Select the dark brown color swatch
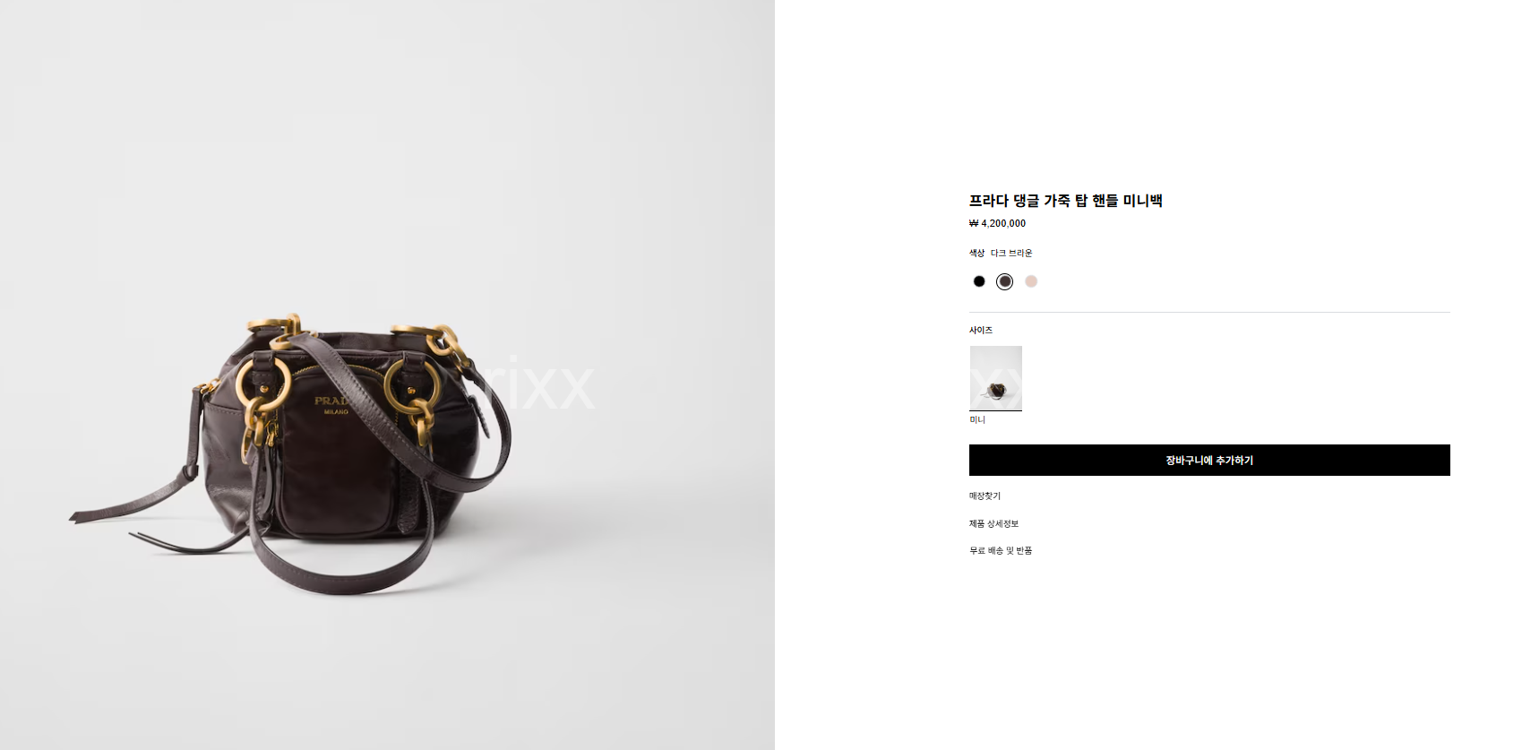Viewport: 1522px width, 750px height. pos(1005,281)
